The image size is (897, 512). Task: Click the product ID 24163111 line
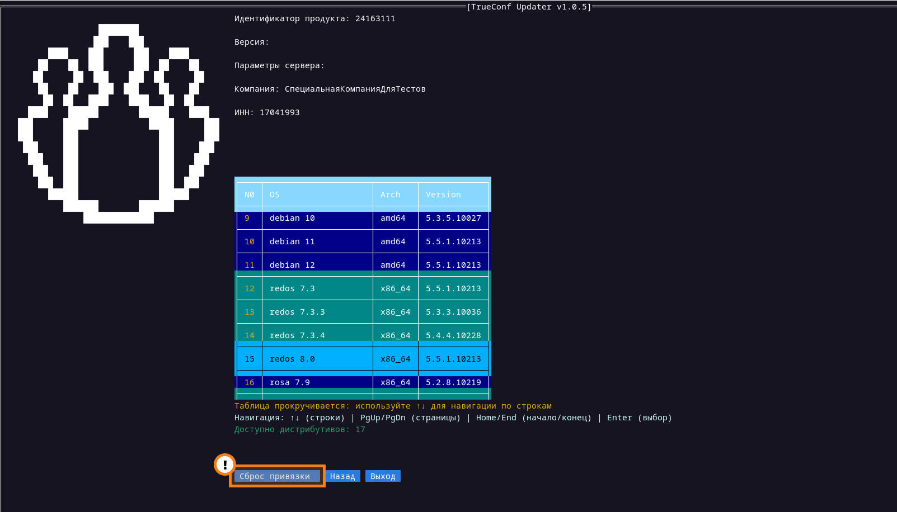[x=314, y=18]
